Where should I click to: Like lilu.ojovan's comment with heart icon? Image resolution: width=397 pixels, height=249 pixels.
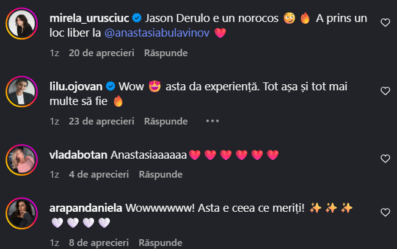pos(385,91)
